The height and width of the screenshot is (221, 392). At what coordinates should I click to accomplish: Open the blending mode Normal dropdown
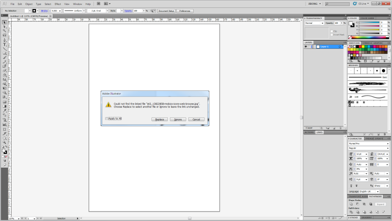pyautogui.click(x=314, y=23)
